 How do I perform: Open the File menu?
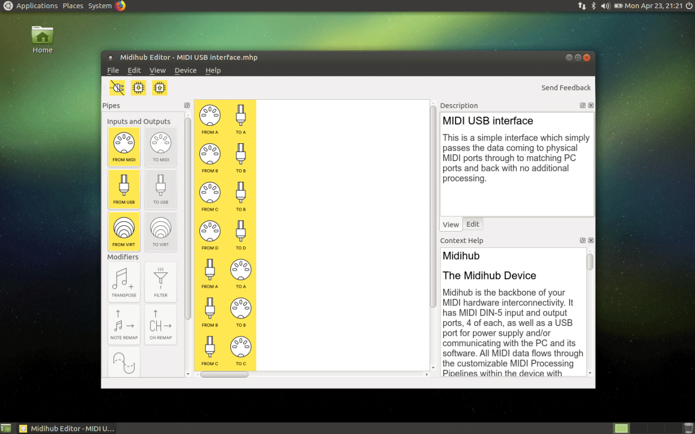(x=113, y=71)
